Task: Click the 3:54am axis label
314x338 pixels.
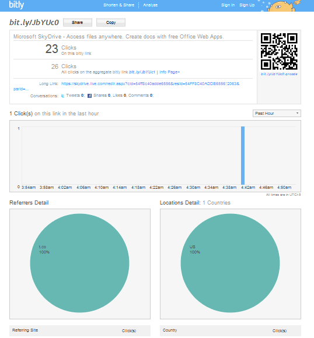Action: pos(29,187)
